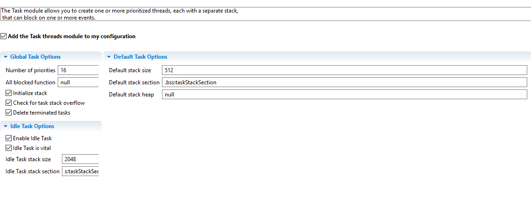
Task: Toggle the Initialize stack checkbox
Action: pos(9,93)
